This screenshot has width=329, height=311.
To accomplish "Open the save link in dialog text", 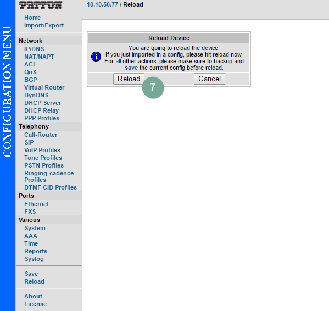I will 131,68.
